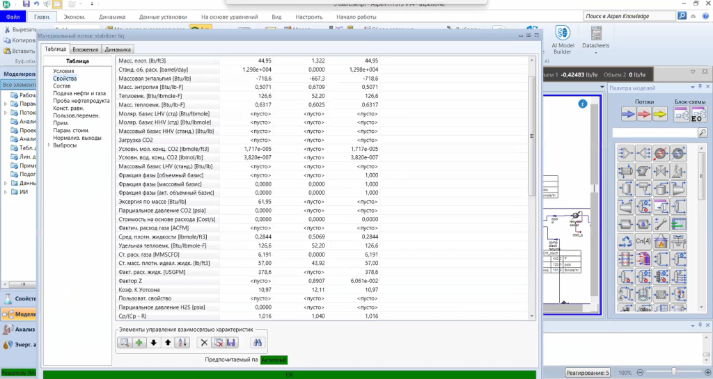
Task: Click the binoculars find icon
Action: click(x=257, y=342)
